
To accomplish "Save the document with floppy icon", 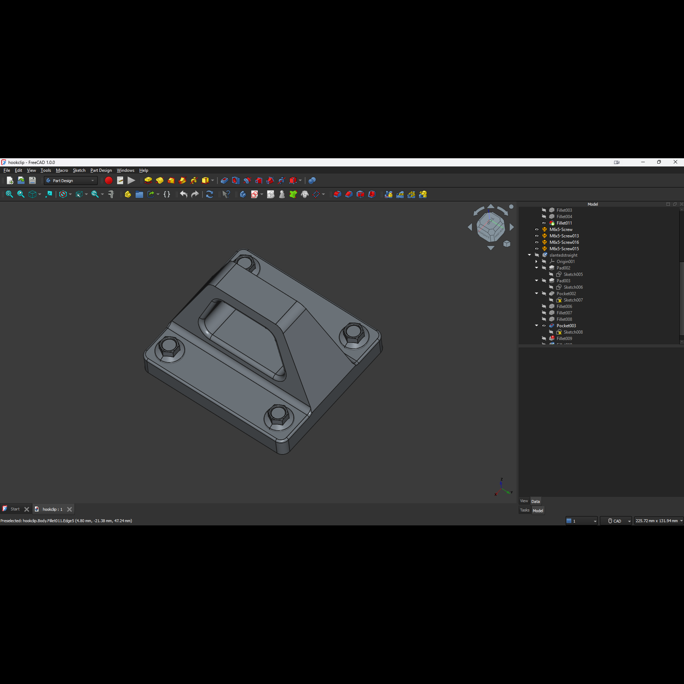I will tap(32, 180).
